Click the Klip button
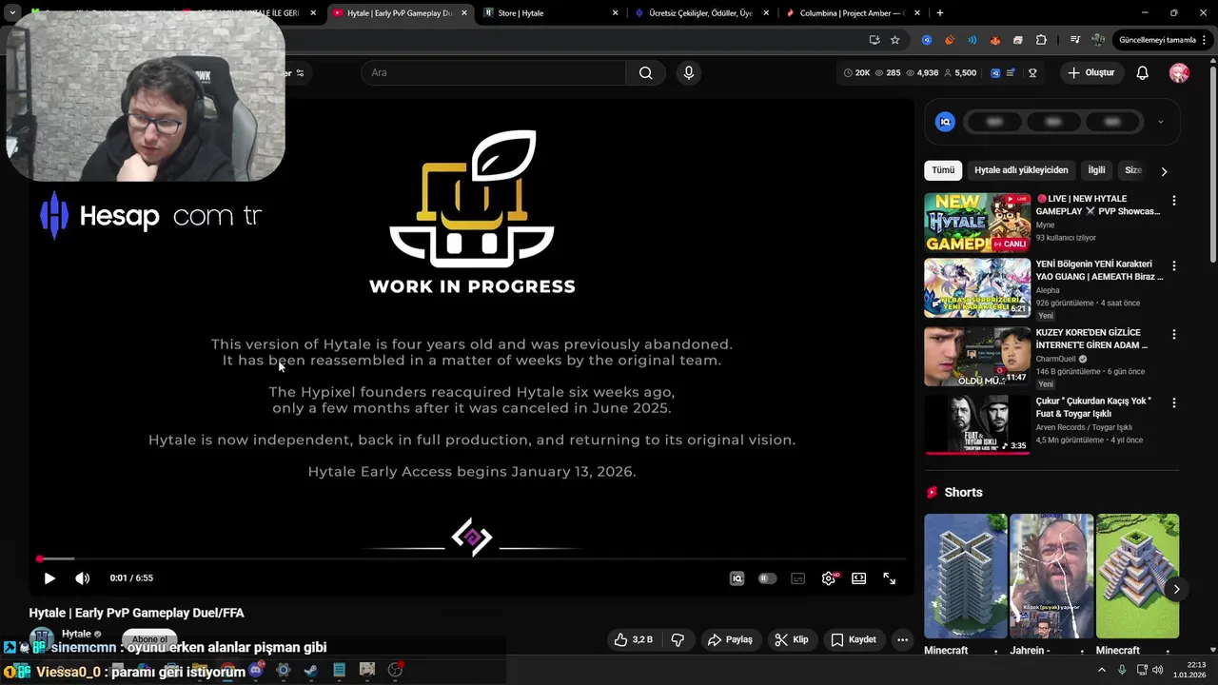The width and height of the screenshot is (1218, 685). 792,639
